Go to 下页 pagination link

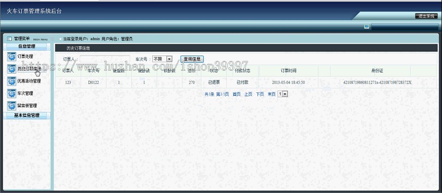click(260, 94)
